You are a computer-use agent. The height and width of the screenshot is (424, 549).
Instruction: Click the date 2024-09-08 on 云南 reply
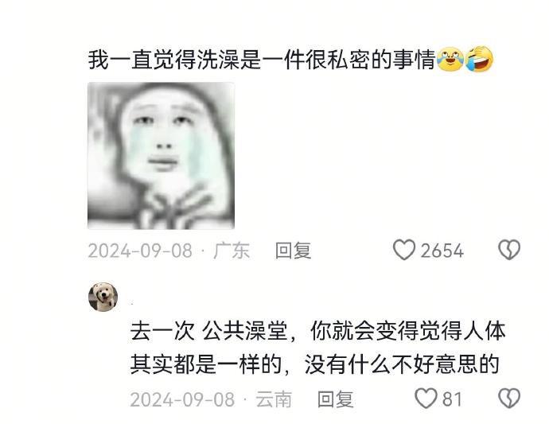(x=182, y=400)
